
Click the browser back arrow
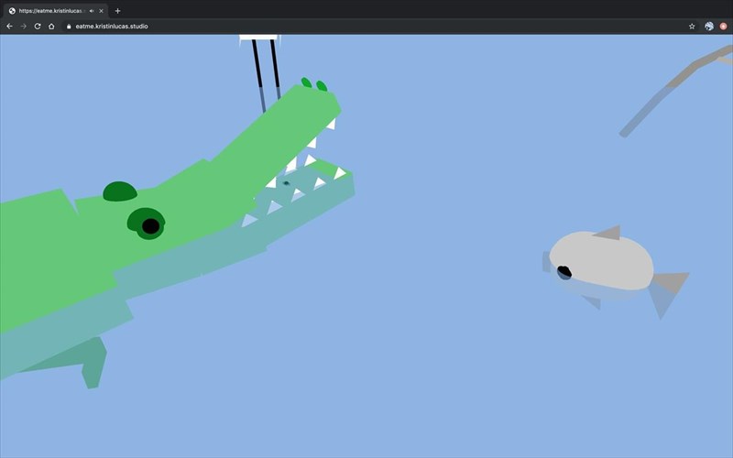tap(10, 27)
